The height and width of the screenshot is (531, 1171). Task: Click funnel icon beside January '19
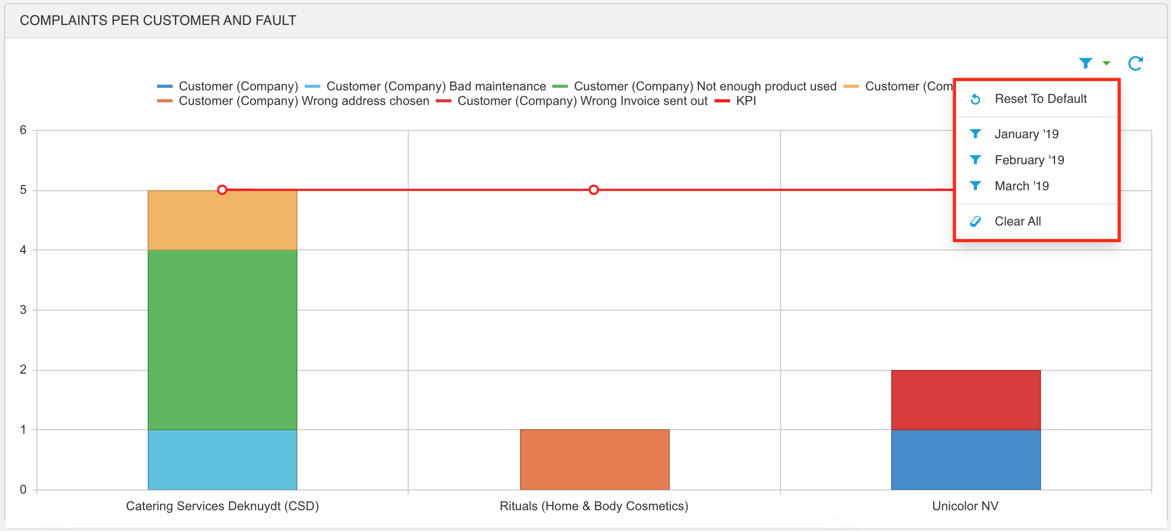975,134
